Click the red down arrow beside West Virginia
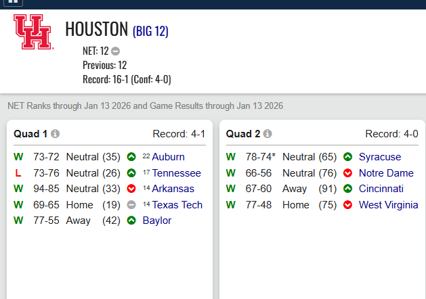Viewport: 426px width, 299px height. (x=347, y=205)
